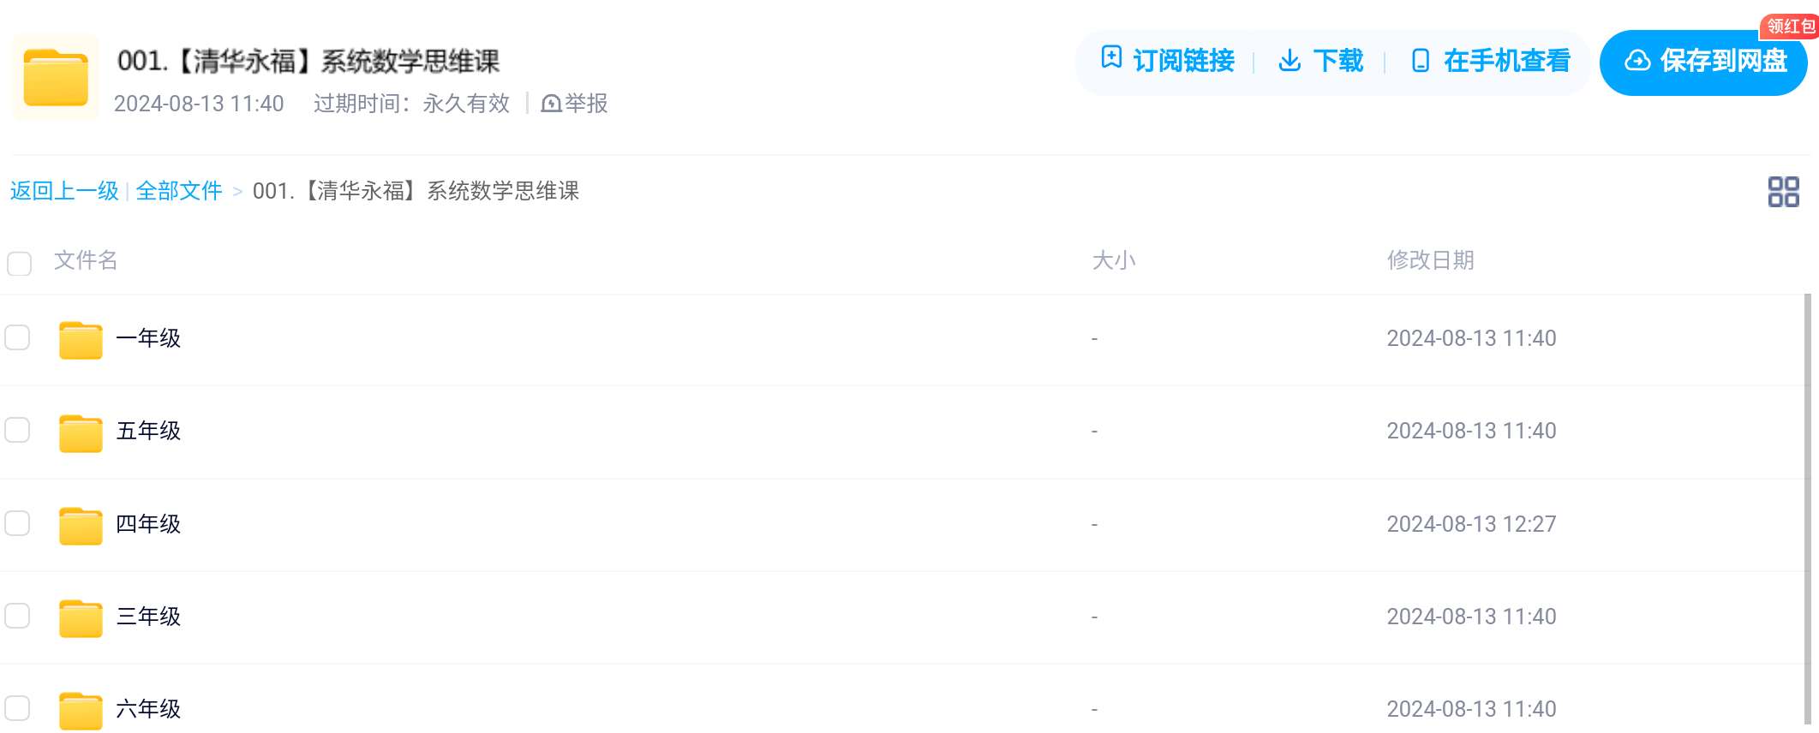Viewport: 1819px width, 733px height.
Task: Click 保存到网盘 button
Action: pos(1703,62)
